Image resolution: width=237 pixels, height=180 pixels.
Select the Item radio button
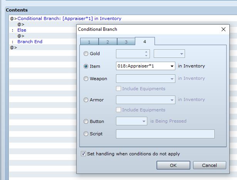86,66
